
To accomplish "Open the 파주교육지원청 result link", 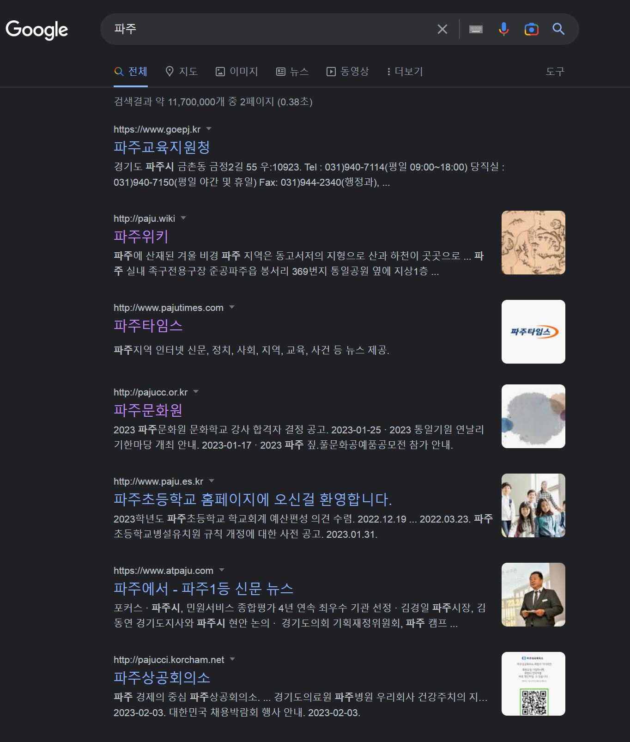I will (162, 147).
